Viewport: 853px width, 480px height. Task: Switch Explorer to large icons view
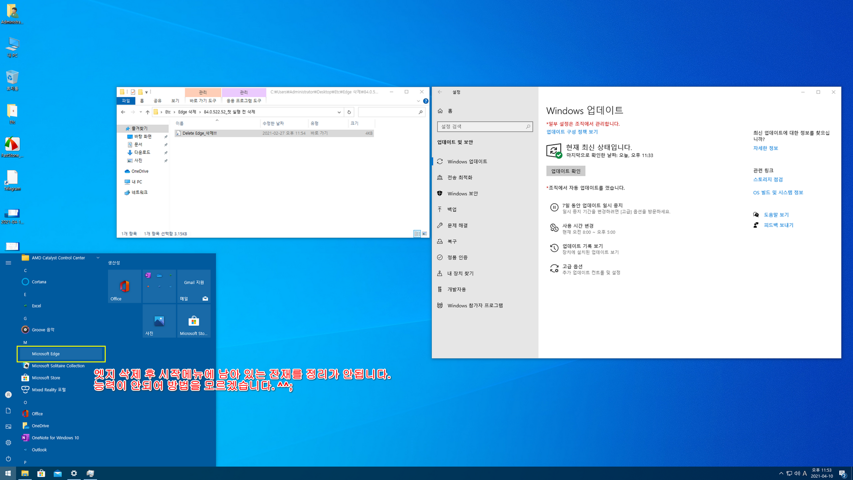point(425,233)
